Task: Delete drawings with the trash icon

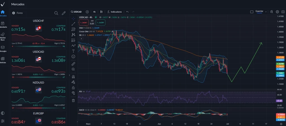Action: (73, 100)
